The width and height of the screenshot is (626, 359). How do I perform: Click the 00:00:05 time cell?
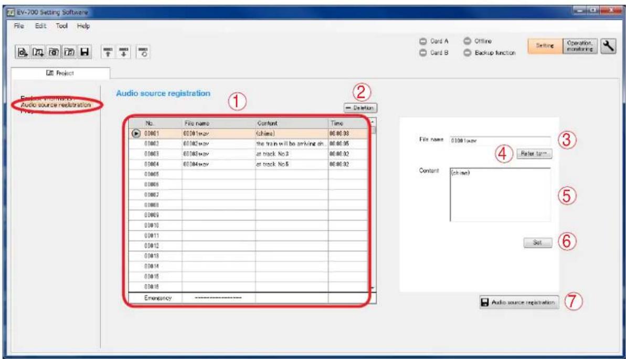coord(348,144)
